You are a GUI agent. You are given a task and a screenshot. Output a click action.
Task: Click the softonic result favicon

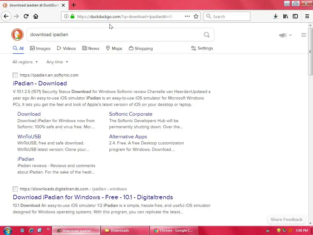pos(15,75)
